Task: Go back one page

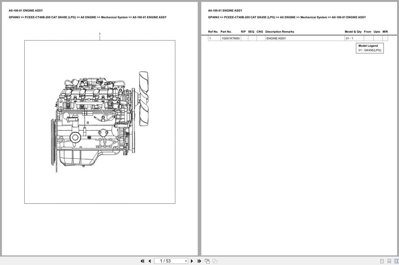Action: (149, 261)
